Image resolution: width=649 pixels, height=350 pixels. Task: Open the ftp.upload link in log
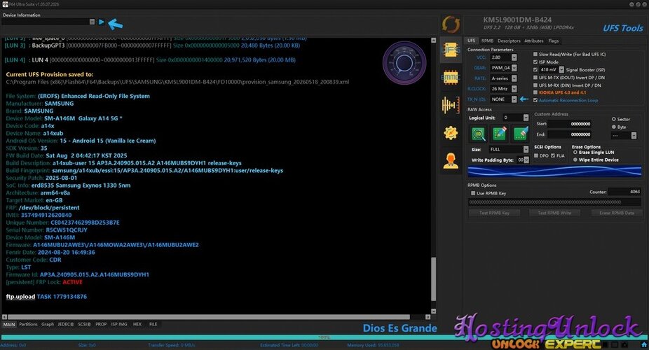tap(20, 297)
